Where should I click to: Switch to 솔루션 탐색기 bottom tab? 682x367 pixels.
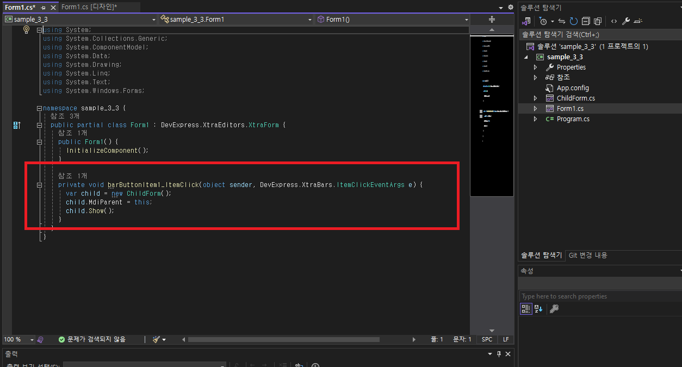(541, 255)
